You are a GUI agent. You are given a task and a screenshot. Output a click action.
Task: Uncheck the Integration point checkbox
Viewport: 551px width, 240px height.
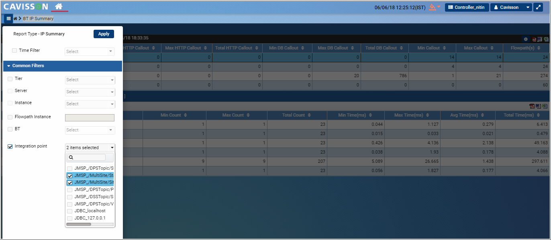coord(10,146)
